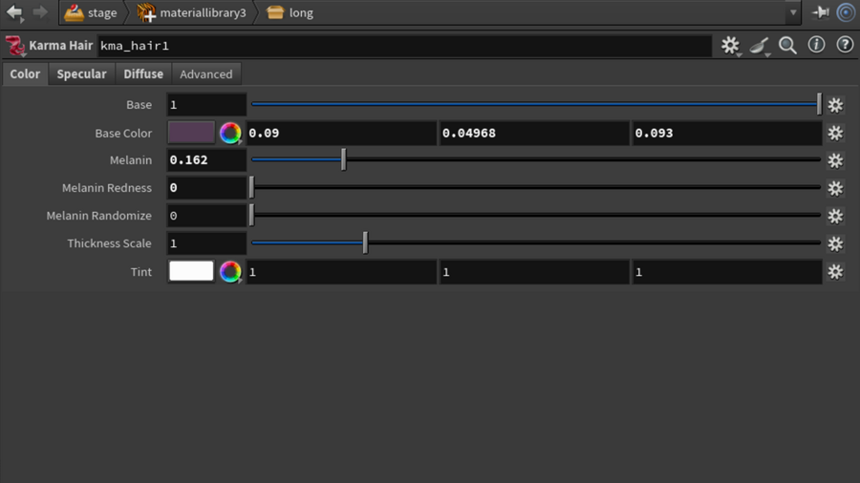The height and width of the screenshot is (483, 860).
Task: Go back with the left arrow
Action: pos(14,12)
